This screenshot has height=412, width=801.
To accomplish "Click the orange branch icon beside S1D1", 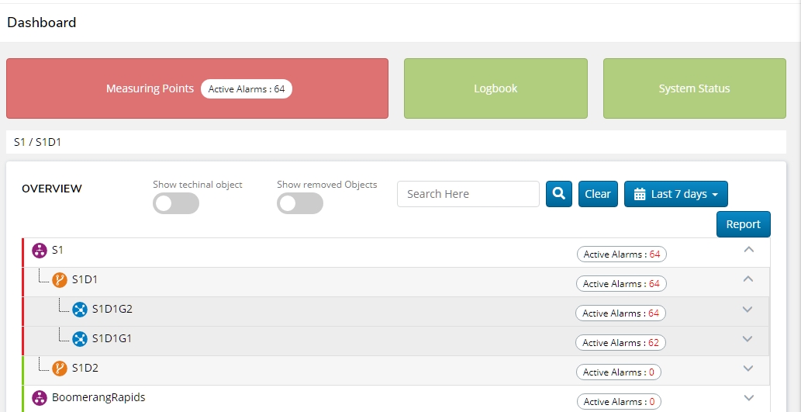I will point(60,280).
